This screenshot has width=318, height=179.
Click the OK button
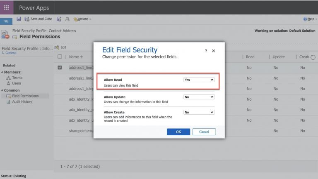(x=178, y=132)
